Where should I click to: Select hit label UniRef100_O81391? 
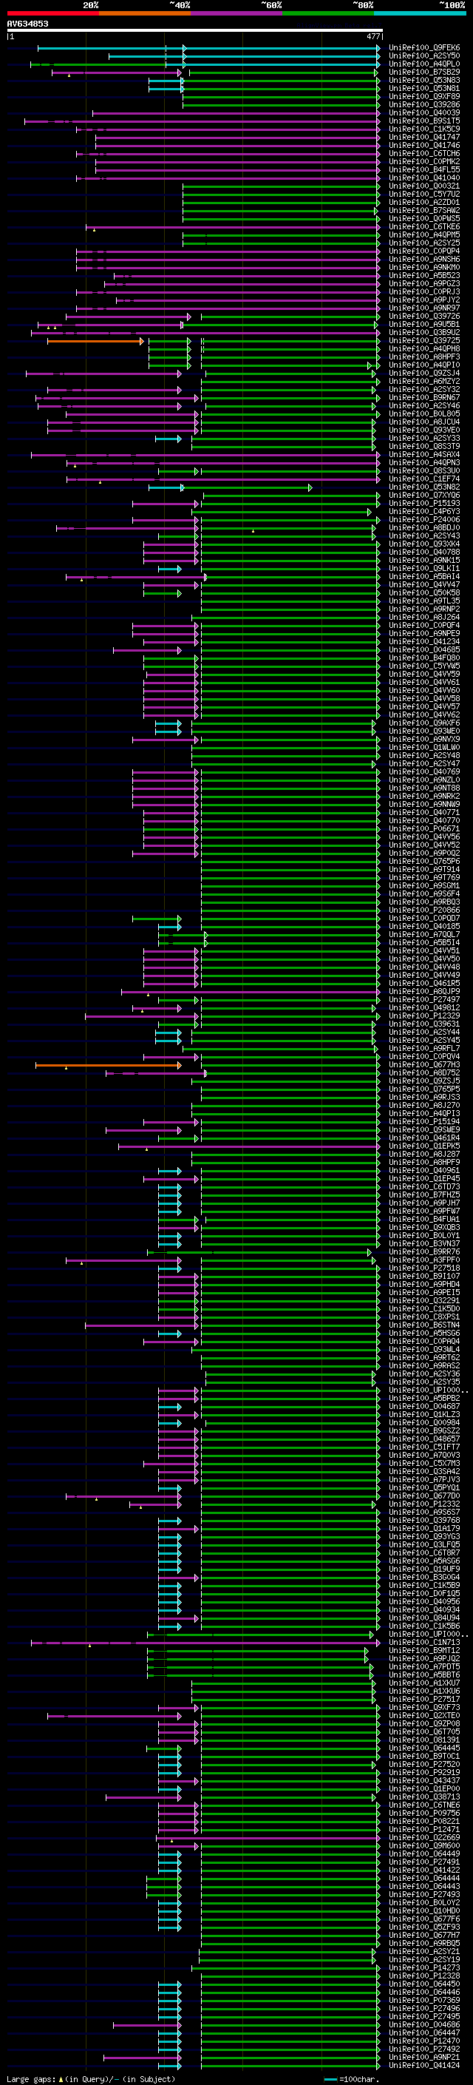424,1740
